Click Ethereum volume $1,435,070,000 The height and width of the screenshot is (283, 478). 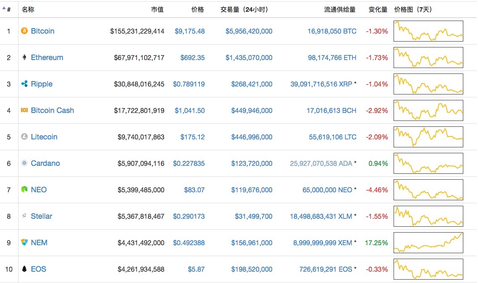click(x=249, y=58)
